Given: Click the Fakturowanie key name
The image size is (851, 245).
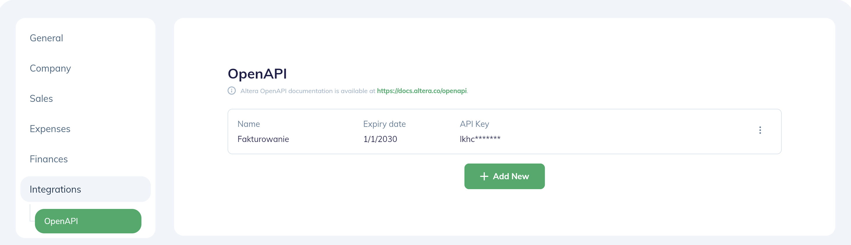Looking at the screenshot, I should point(263,139).
